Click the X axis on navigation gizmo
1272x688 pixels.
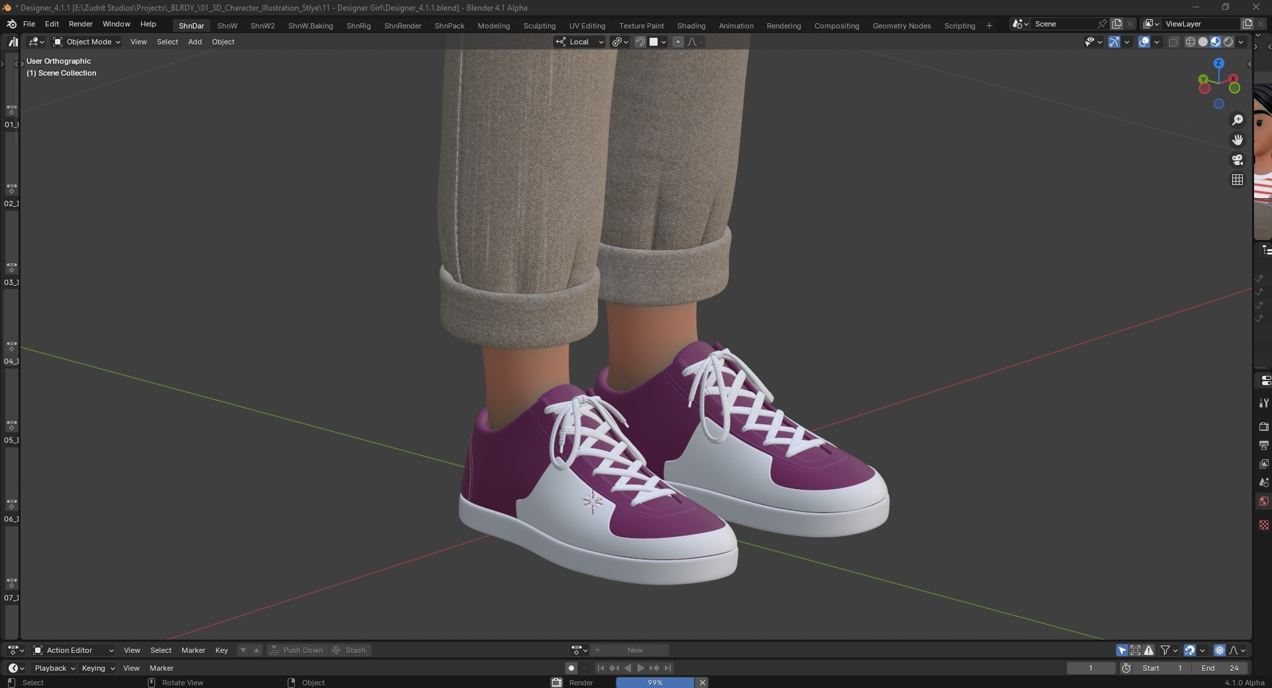(x=1234, y=79)
